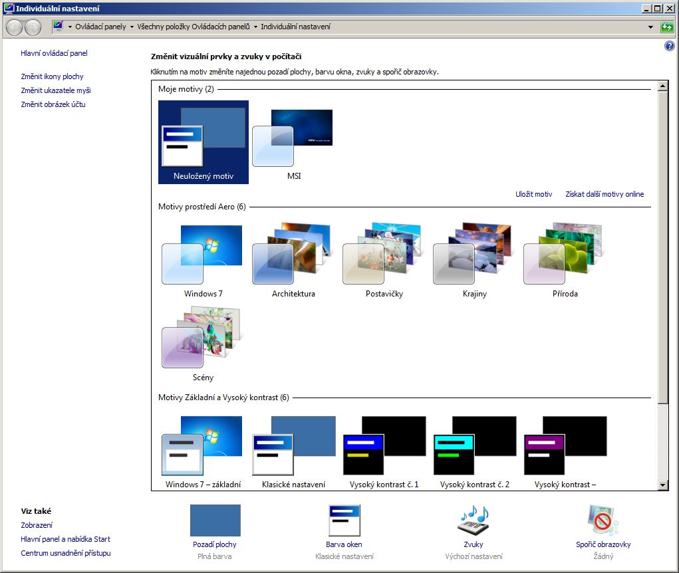This screenshot has height=573, width=679.
Task: Pick the Krajiny theme
Action: click(x=475, y=260)
